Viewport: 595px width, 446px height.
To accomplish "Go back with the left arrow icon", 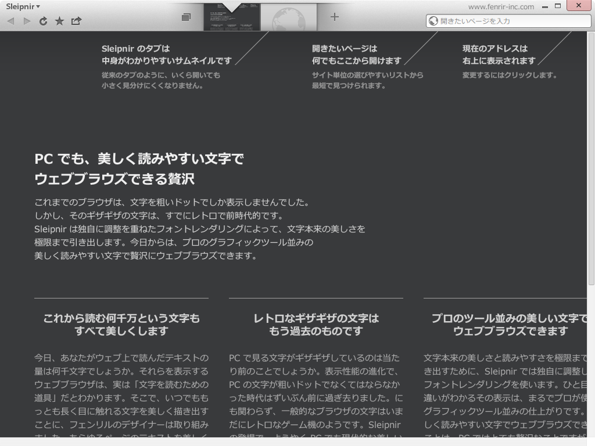I will pyautogui.click(x=11, y=21).
